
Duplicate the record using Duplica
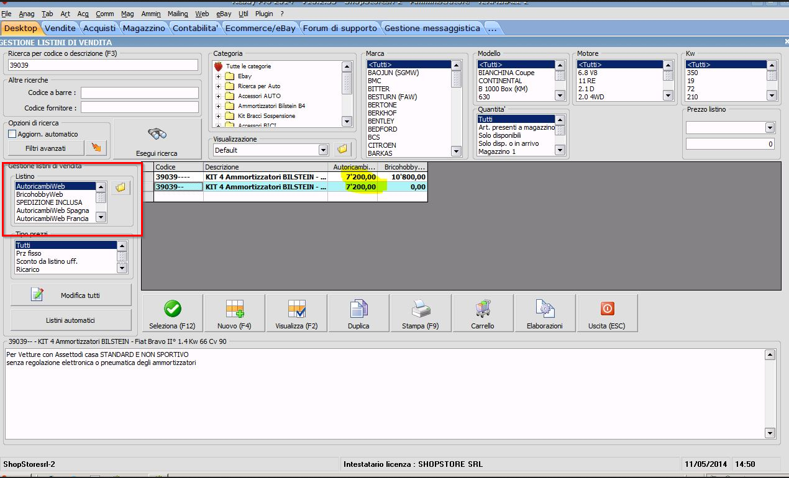[x=359, y=313]
